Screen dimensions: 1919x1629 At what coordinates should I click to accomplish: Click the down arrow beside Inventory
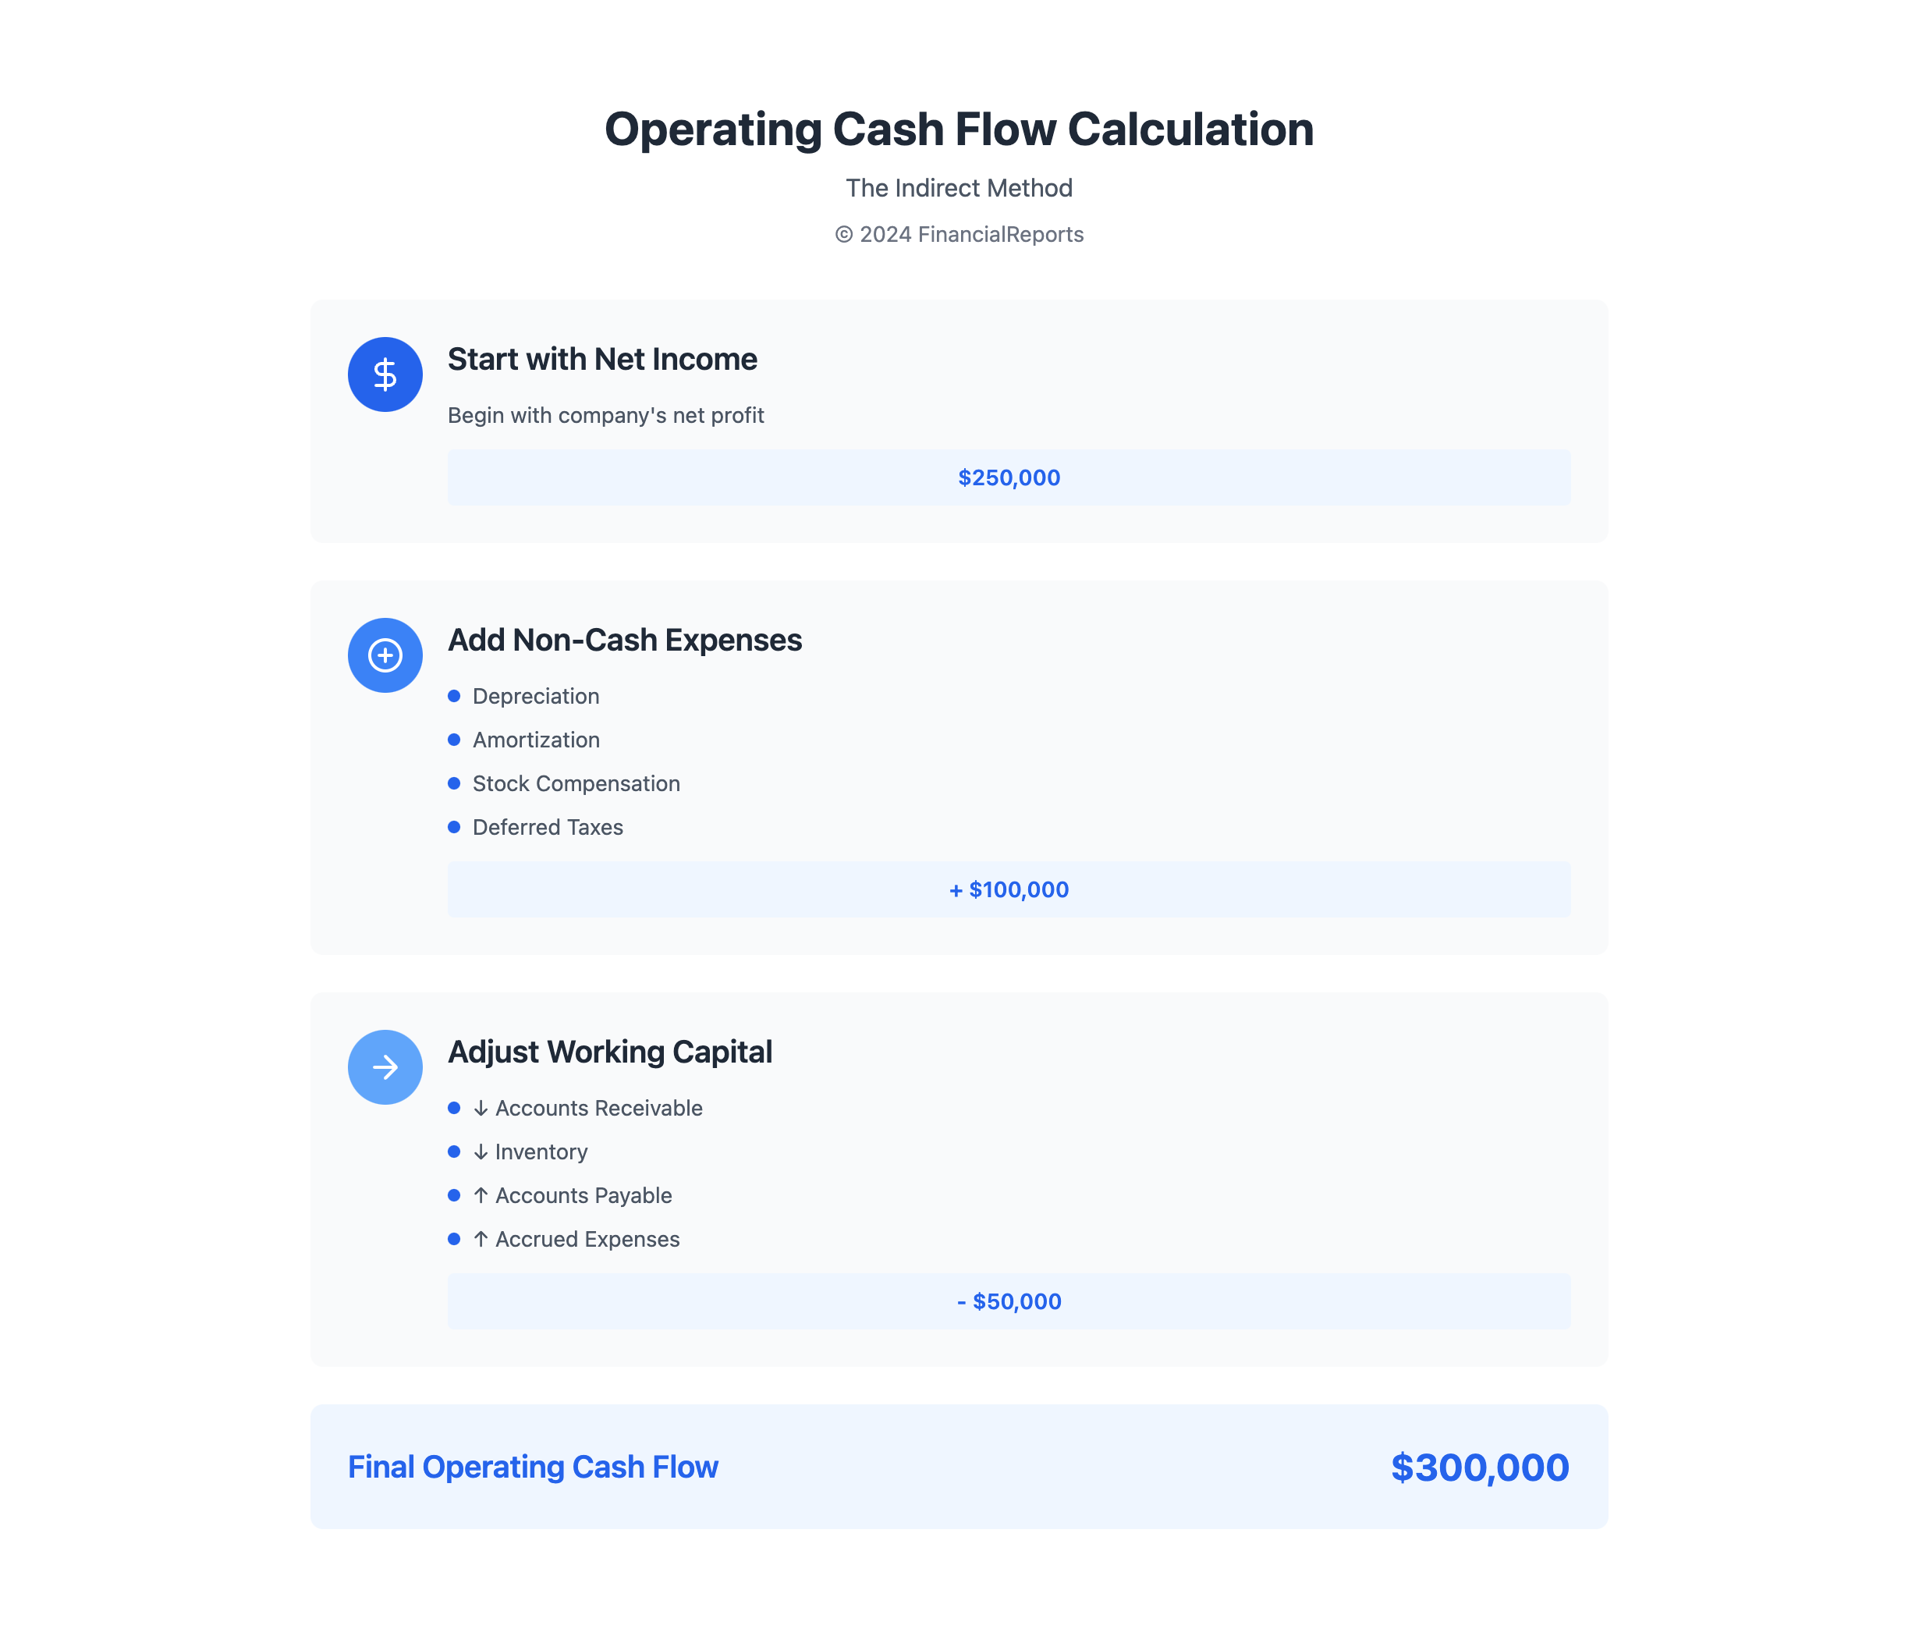pyautogui.click(x=481, y=1152)
